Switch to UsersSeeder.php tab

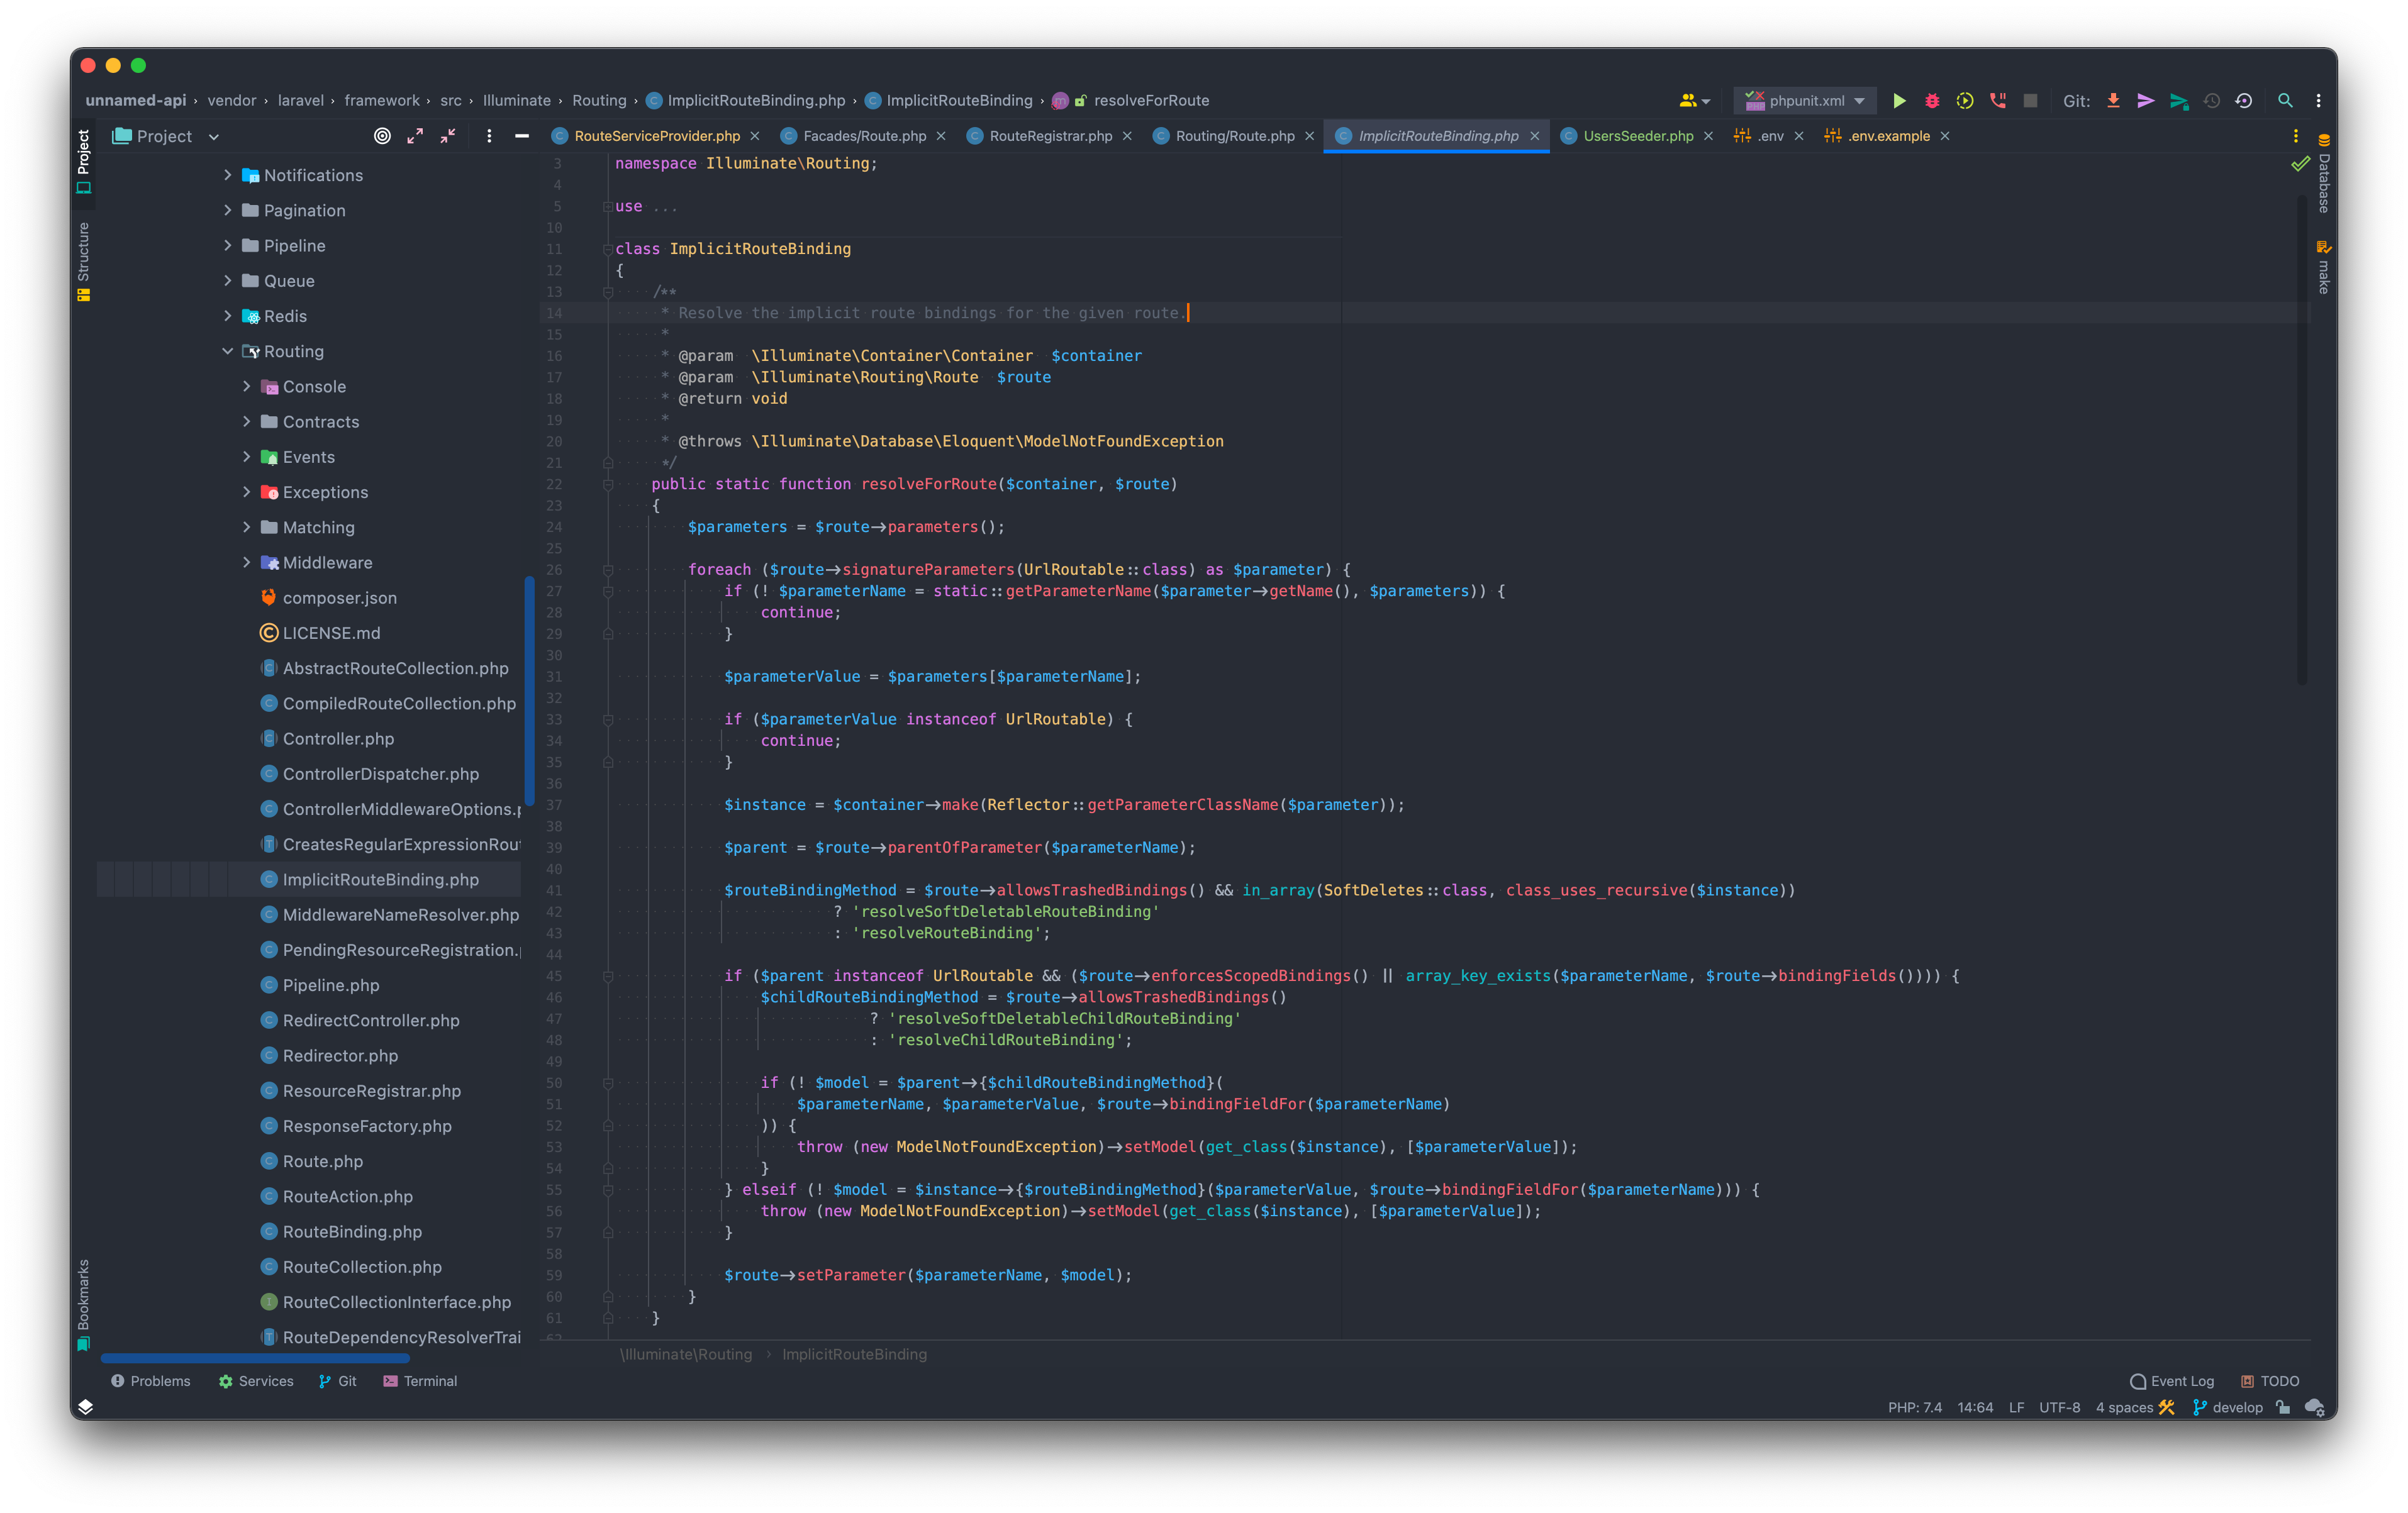point(1637,136)
